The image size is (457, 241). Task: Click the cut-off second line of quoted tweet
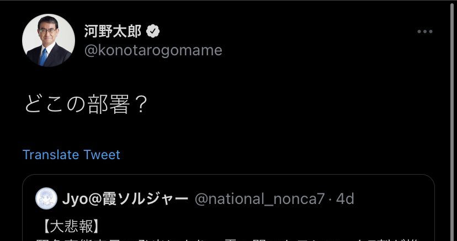[221, 238]
